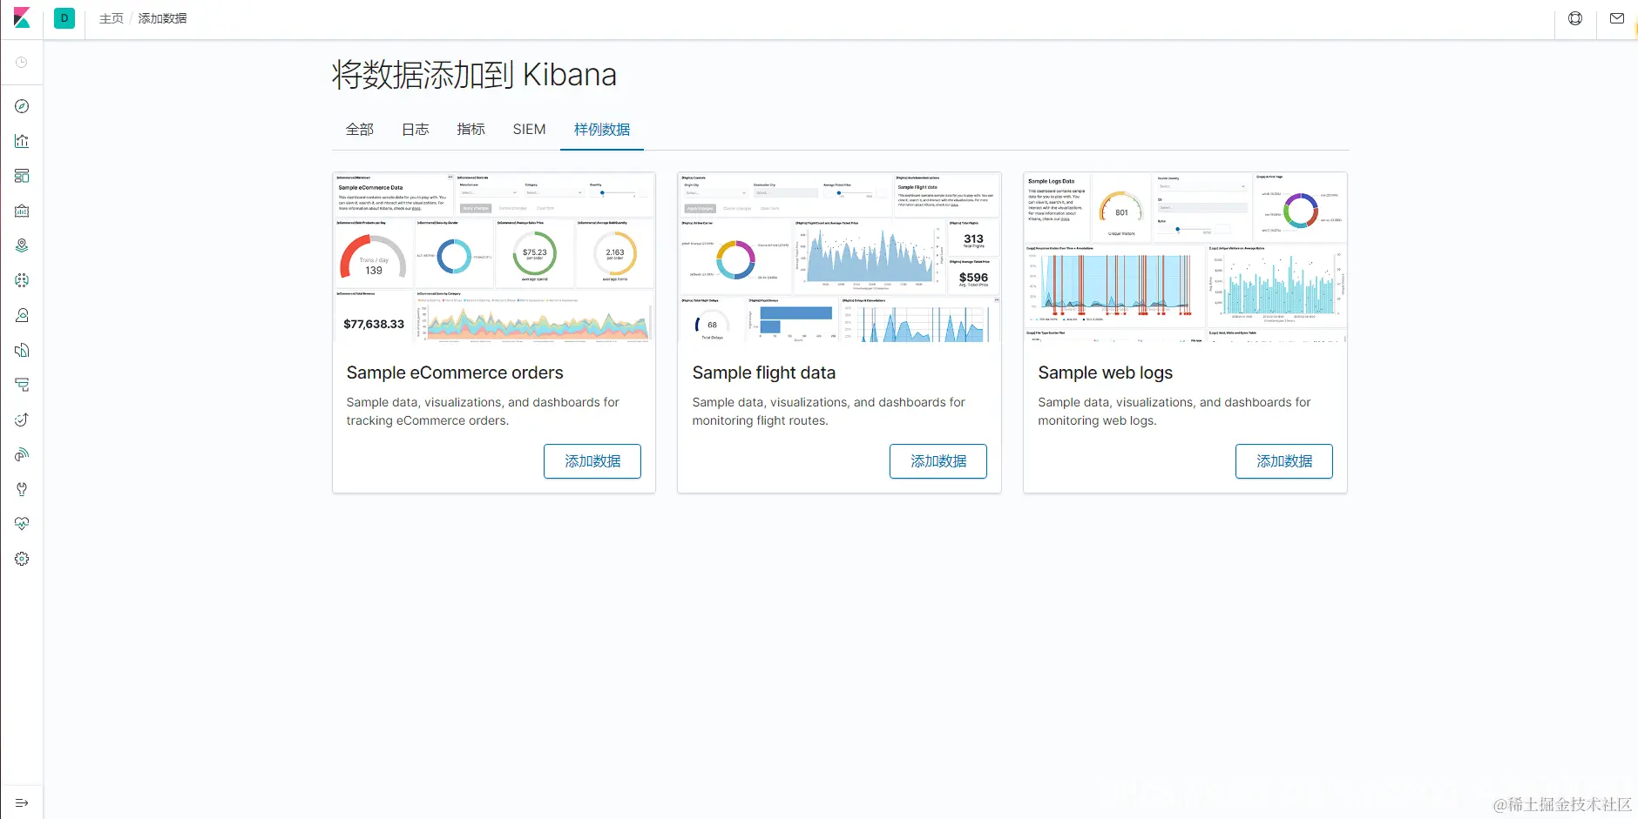
Task: Open APM icon in sidebar
Action: [22, 385]
